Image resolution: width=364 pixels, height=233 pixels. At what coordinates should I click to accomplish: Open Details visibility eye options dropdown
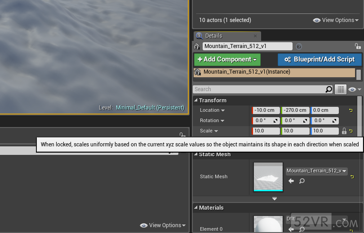[x=355, y=89]
